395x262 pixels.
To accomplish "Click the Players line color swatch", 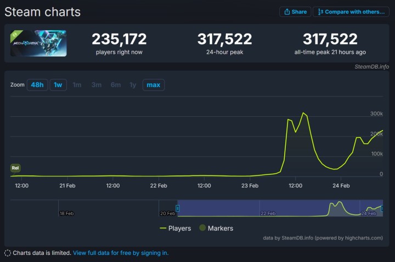I will pos(163,228).
